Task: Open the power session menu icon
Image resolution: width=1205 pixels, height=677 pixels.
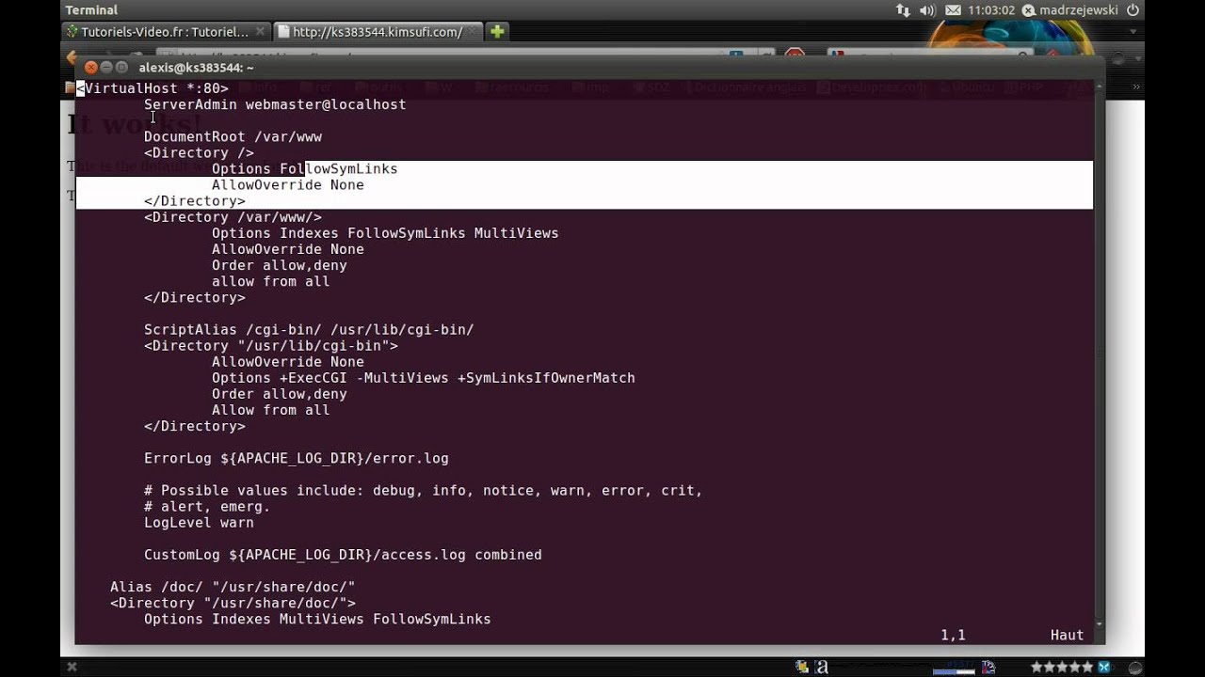Action: (1133, 10)
